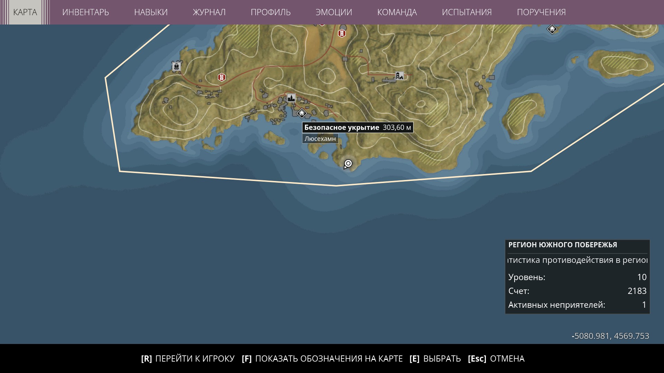The image size is (664, 373).
Task: Open the ИСПЫТАНИЯ tab
Action: click(x=467, y=12)
